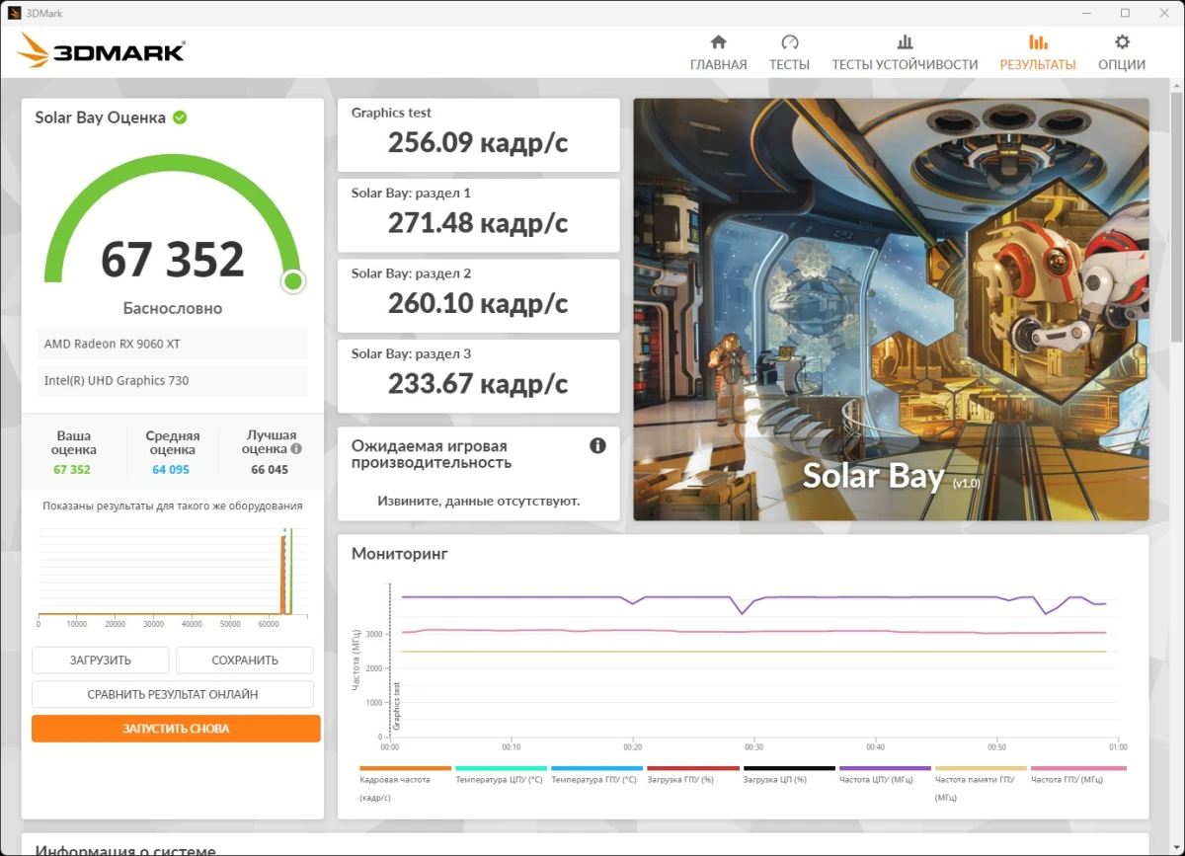Click the bar chart icon for stress tests
The width and height of the screenshot is (1185, 856).
click(905, 42)
